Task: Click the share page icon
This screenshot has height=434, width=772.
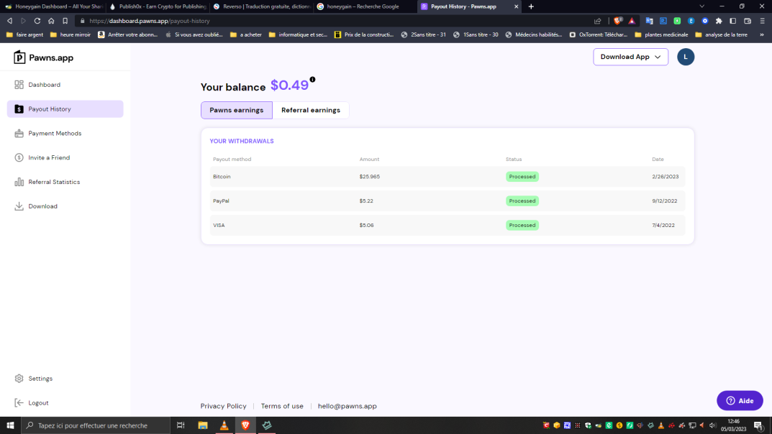Action: 597,21
